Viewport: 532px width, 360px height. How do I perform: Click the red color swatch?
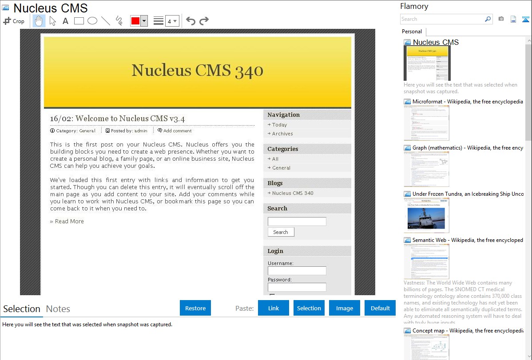[x=135, y=21]
